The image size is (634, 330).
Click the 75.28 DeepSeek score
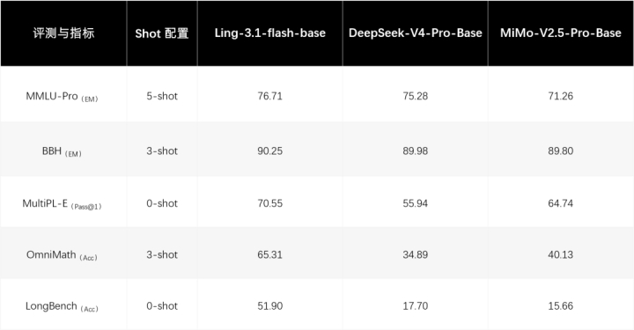(416, 96)
